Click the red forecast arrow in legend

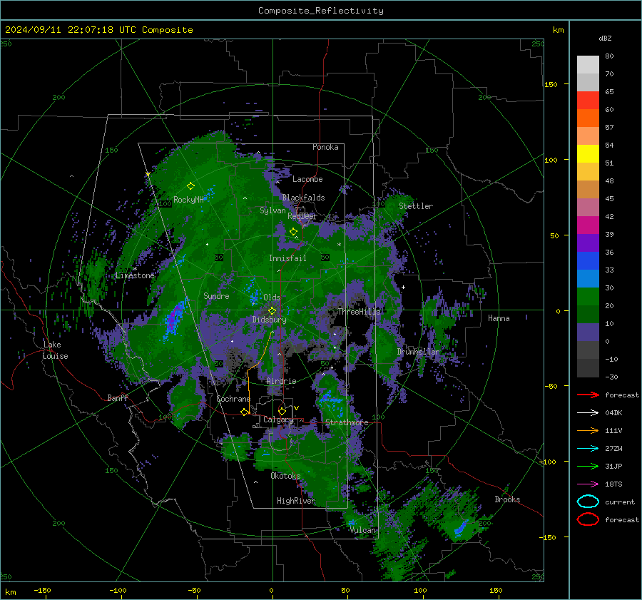(588, 395)
